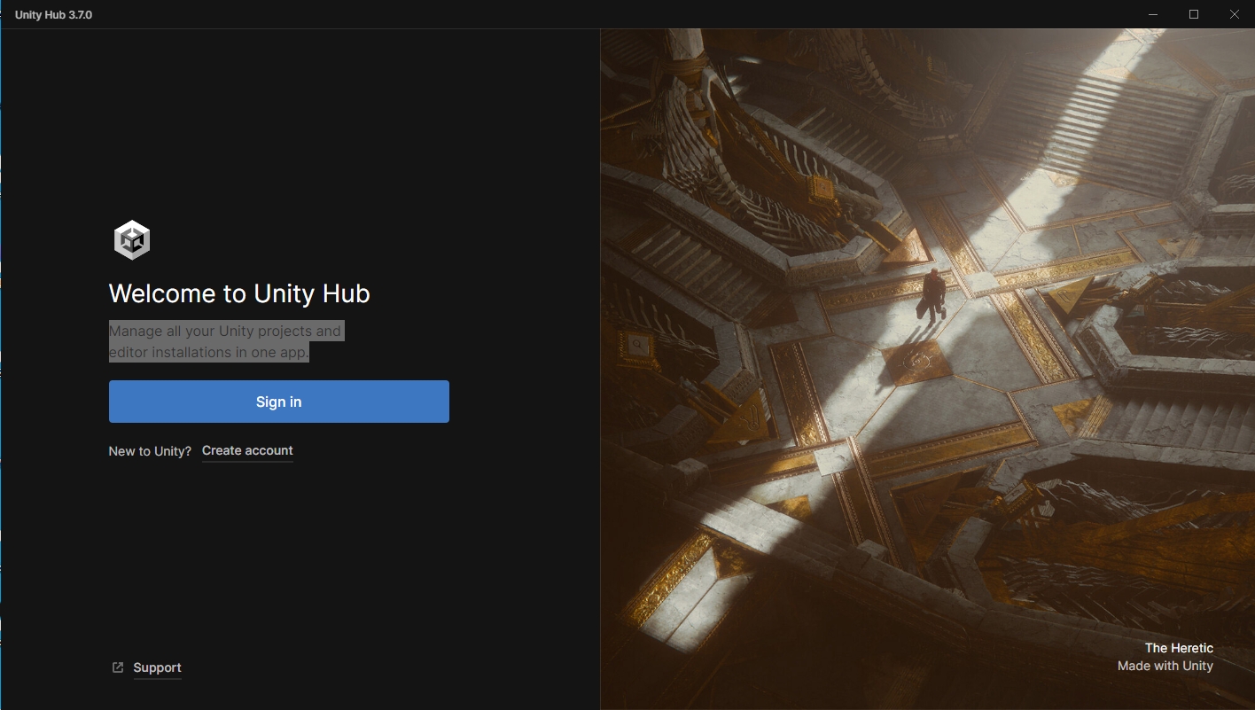Click the blue Sign in button
1255x710 pixels.
pos(279,402)
